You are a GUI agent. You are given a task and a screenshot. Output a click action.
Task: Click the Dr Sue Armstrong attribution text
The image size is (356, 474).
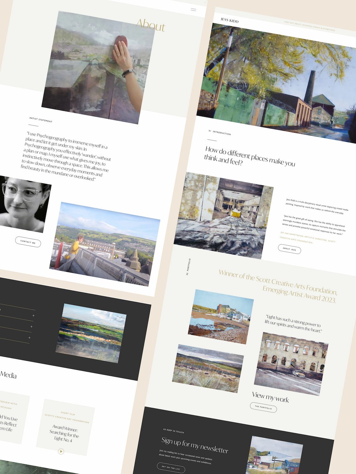coord(307,238)
